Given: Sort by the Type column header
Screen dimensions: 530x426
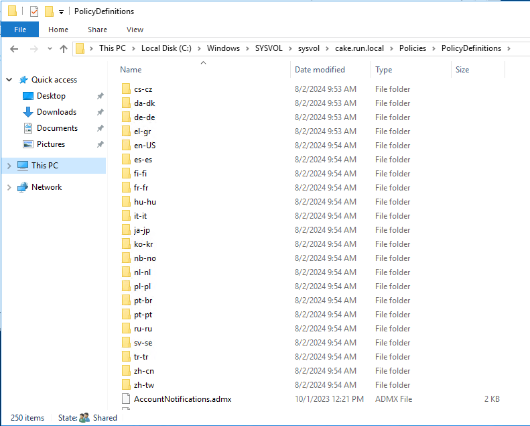Looking at the screenshot, I should [x=384, y=70].
